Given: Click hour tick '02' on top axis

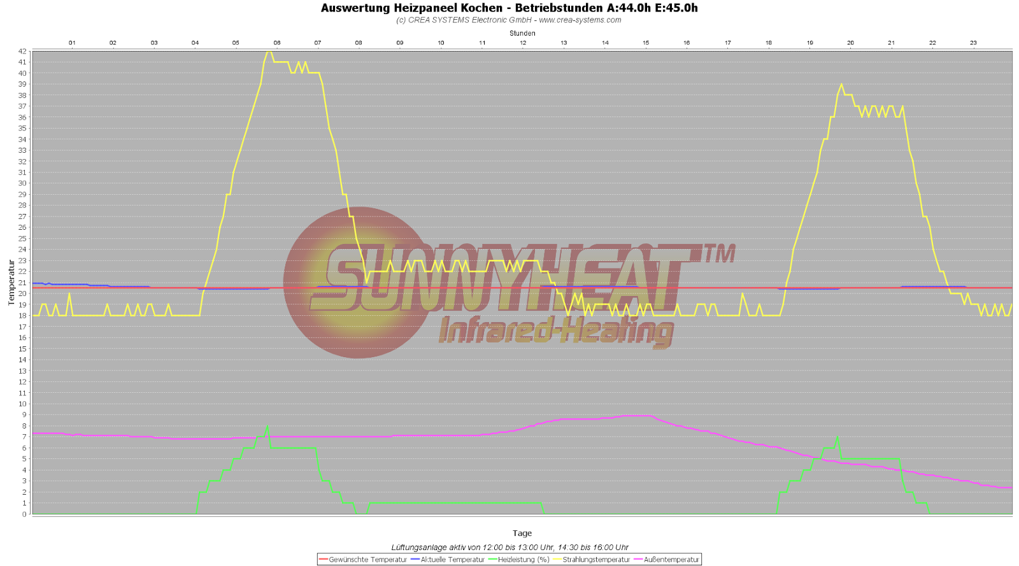Looking at the screenshot, I should [113, 43].
